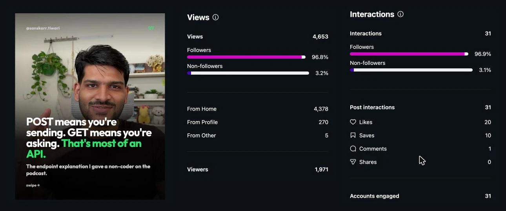The image size is (506, 211).
Task: Click the Comments count of 1
Action: [490, 148]
